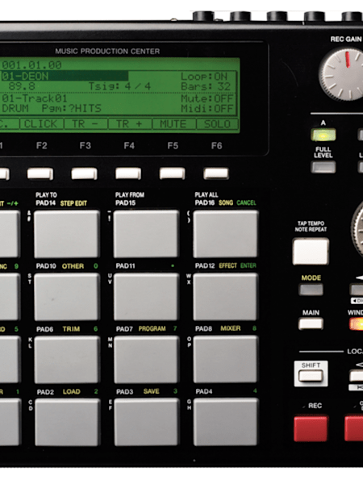Viewport: 363px width, 484px height.
Task: Toggle the Midi:OFF field
Action: pyautogui.click(x=207, y=109)
